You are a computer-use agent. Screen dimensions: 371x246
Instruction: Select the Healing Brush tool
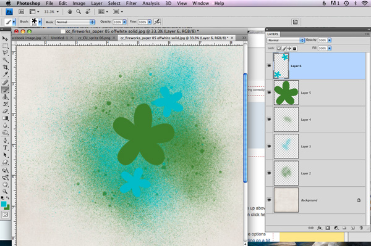(5, 83)
